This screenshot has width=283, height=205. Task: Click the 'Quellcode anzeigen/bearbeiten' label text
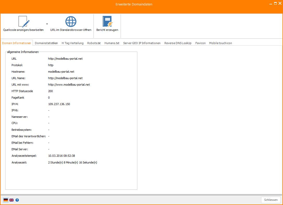pyautogui.click(x=23, y=30)
